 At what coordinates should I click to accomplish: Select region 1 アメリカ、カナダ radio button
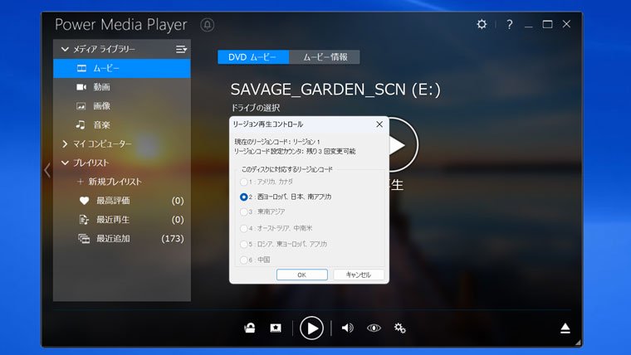(243, 182)
